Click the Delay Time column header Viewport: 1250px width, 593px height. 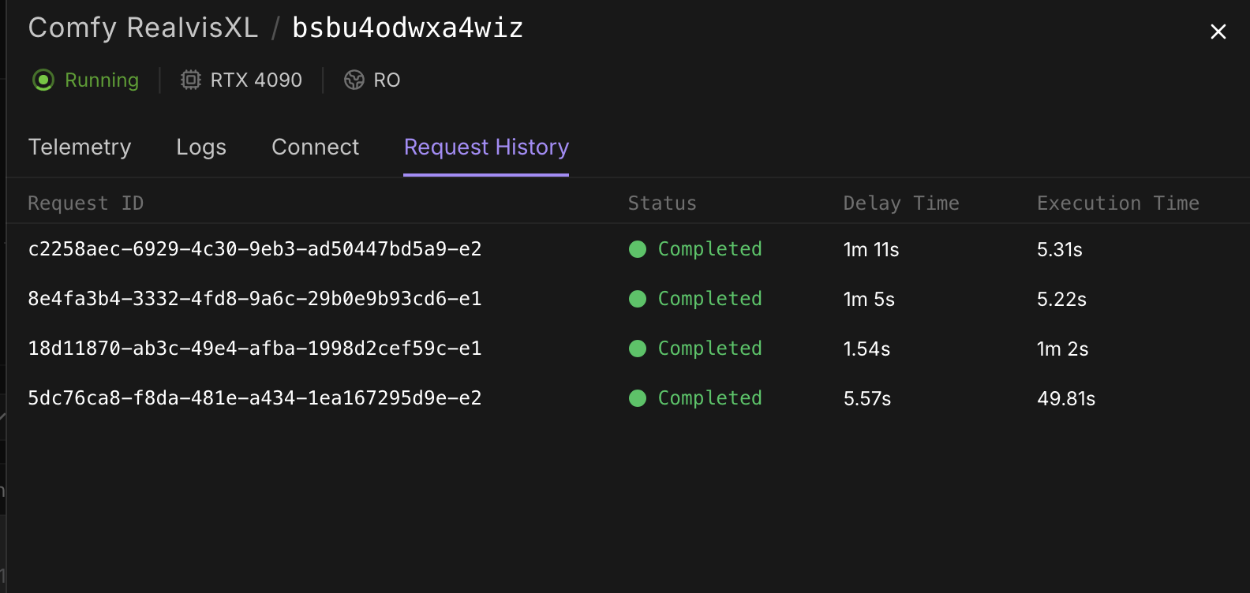901,203
